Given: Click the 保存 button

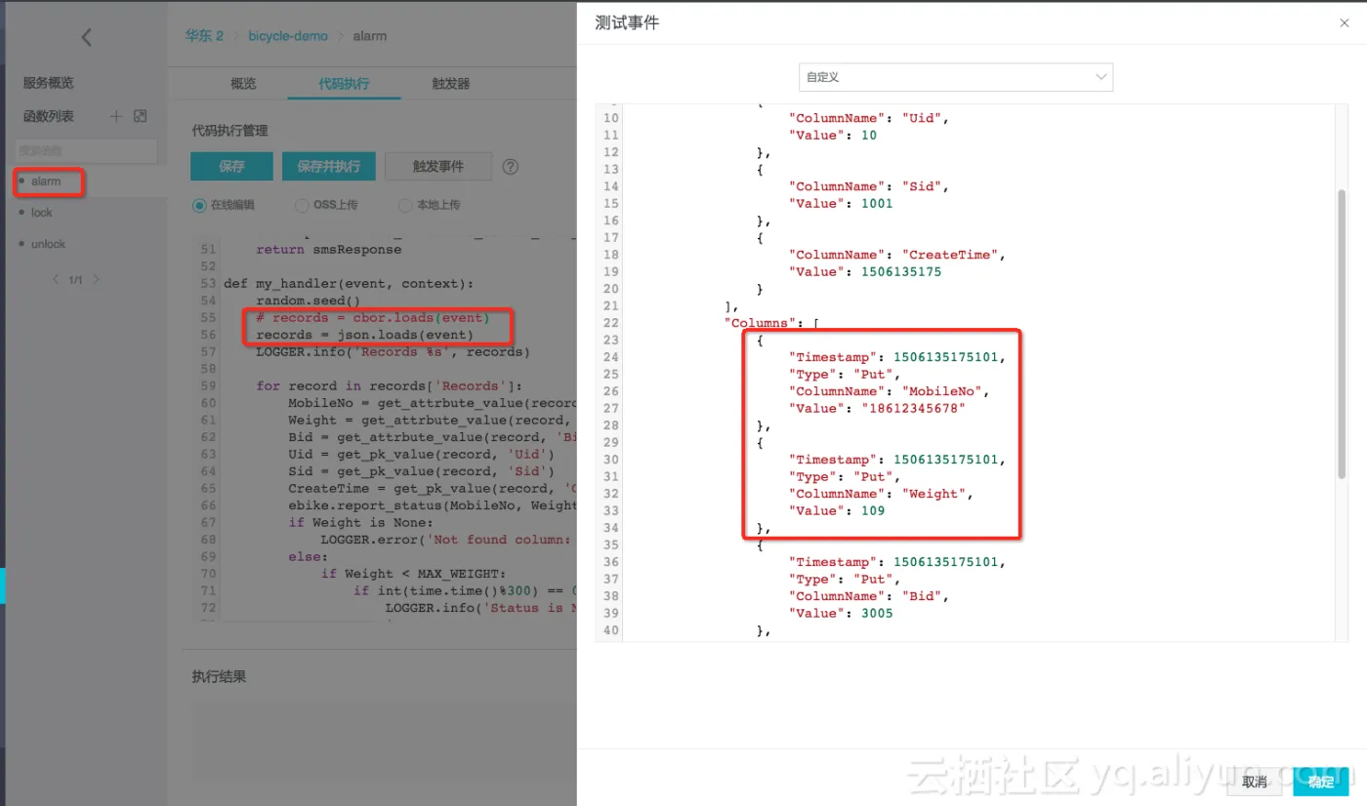Looking at the screenshot, I should 231,167.
